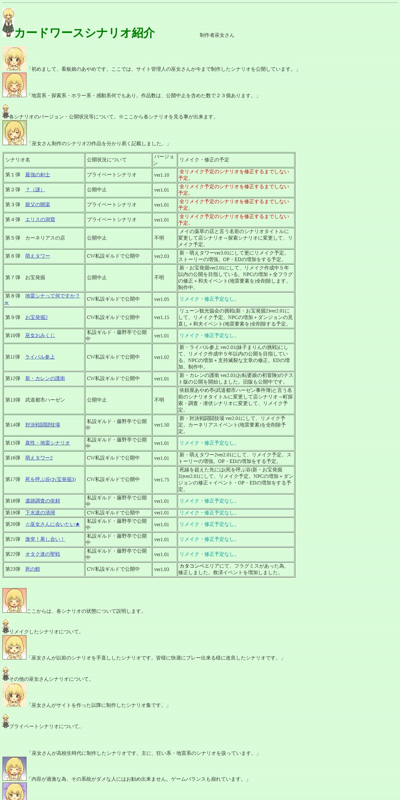Viewport: 400px width, 800px height.
Task: Open the 対決戦闘闘技場 scenario link
Action: point(42,425)
